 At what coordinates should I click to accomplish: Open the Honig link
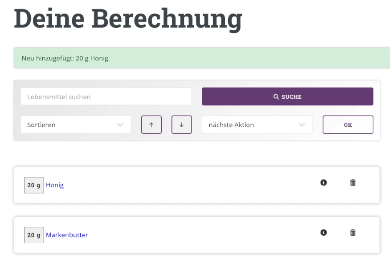point(55,185)
